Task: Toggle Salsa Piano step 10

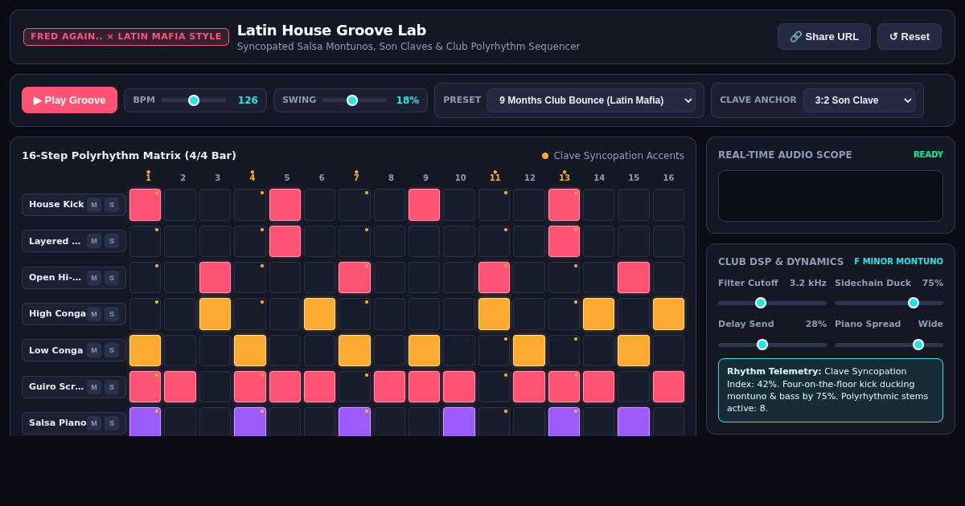Action: click(459, 422)
